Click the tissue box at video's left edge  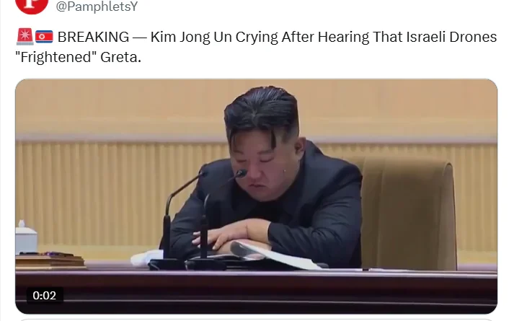(26, 237)
